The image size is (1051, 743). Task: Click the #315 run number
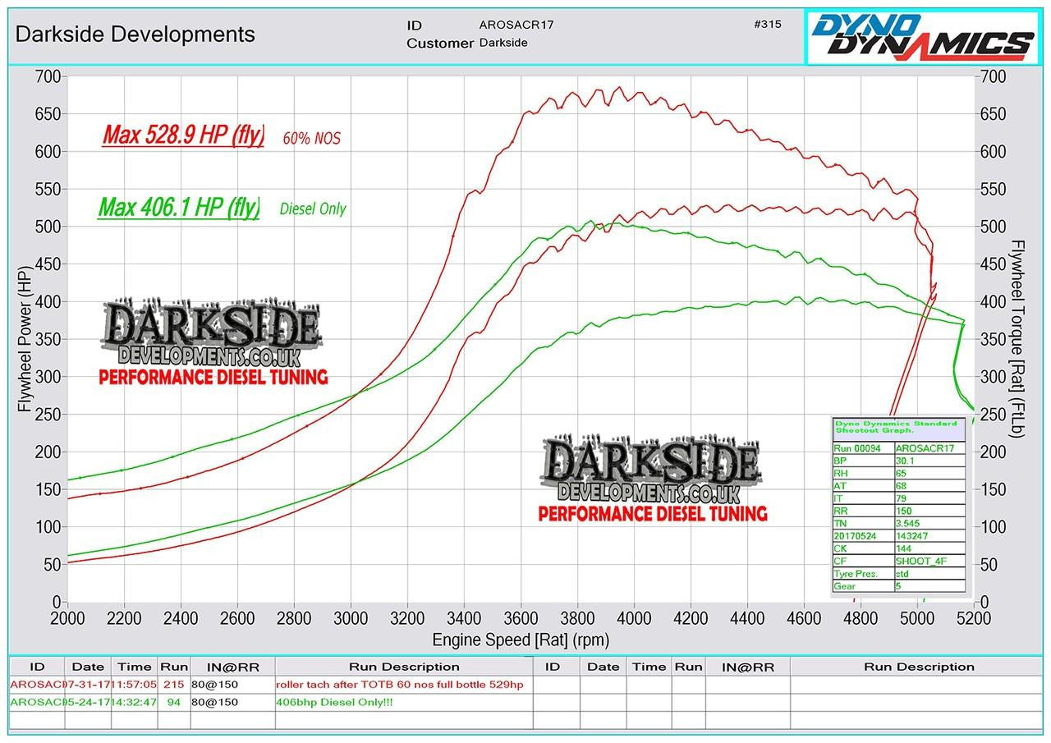(x=767, y=25)
